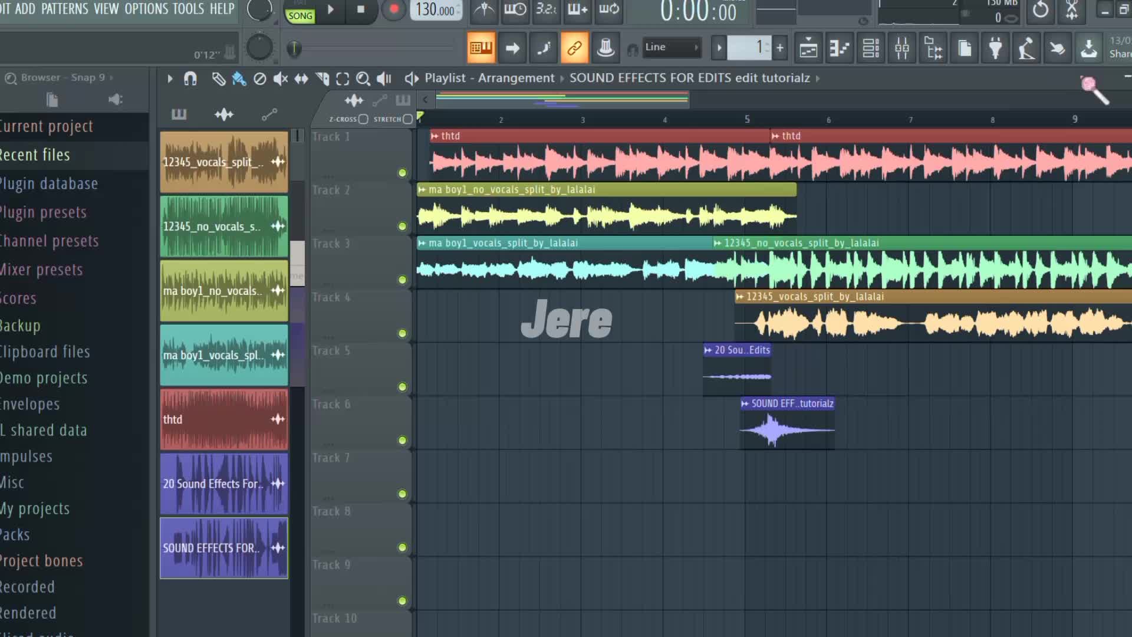Select the Draw pencil tool
The width and height of the screenshot is (1132, 637).
(218, 78)
